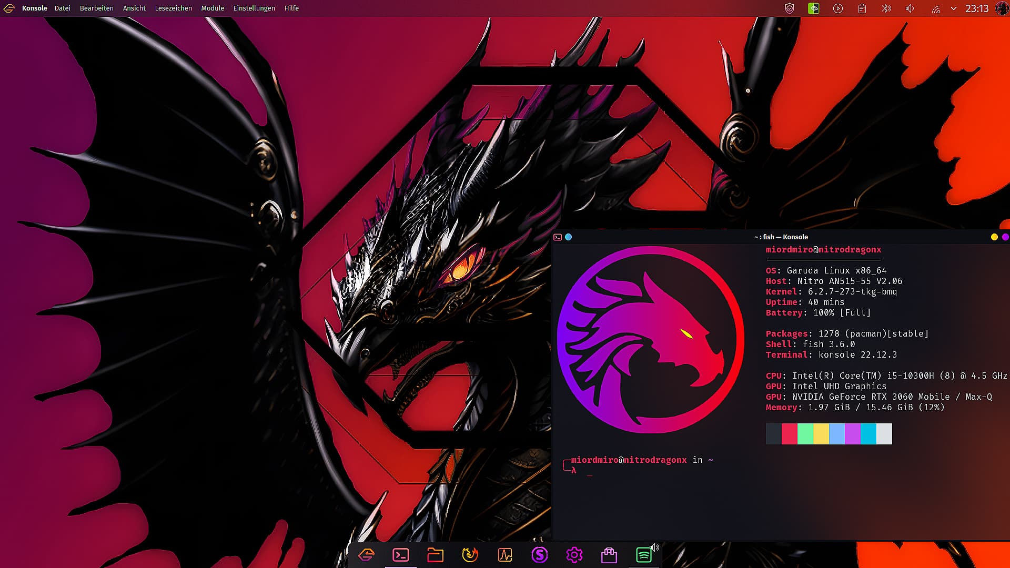
Task: Open the Konsole terminal dock icon
Action: click(401, 555)
